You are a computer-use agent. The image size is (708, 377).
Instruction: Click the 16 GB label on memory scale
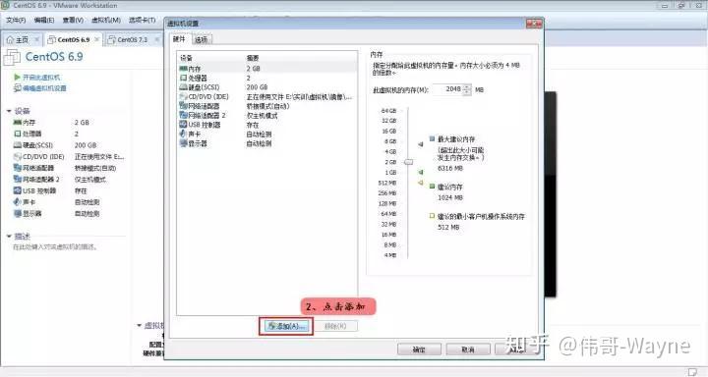tap(388, 132)
